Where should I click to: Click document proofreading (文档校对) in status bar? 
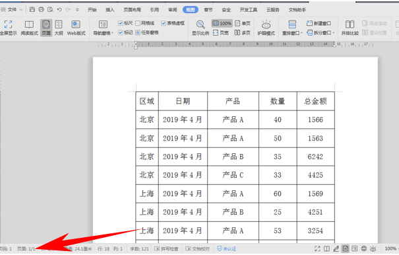pos(197,248)
